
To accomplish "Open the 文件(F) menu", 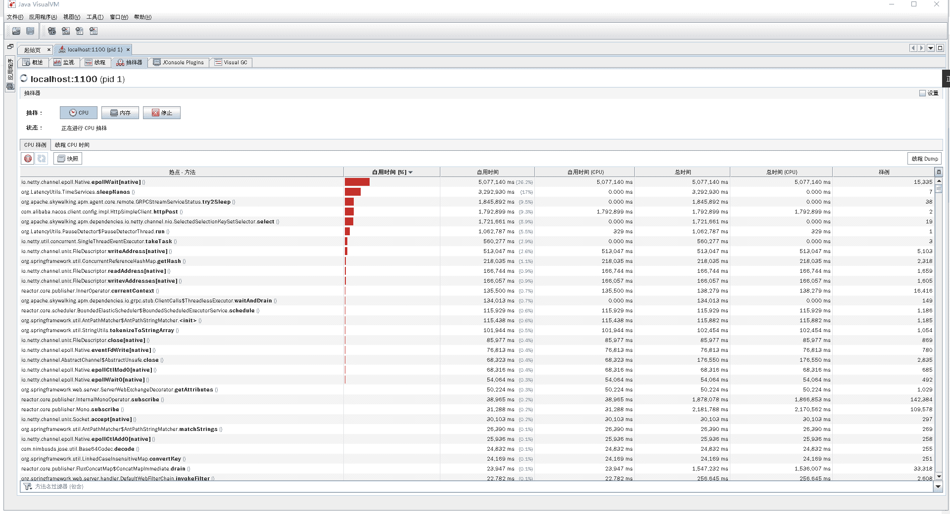I will point(15,17).
